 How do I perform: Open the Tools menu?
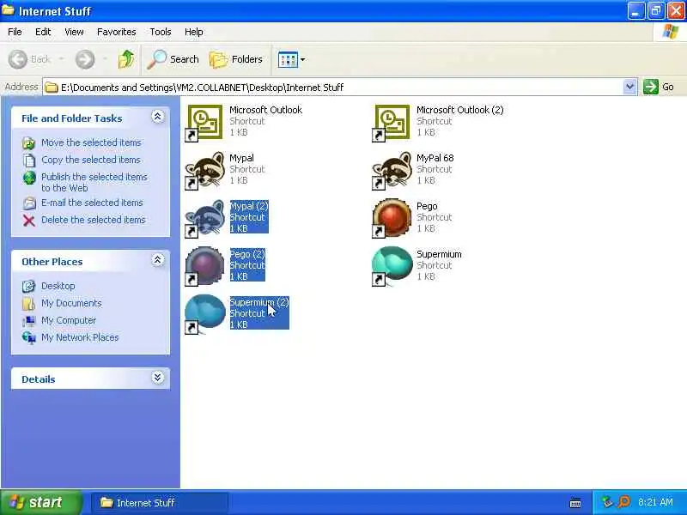tap(161, 32)
